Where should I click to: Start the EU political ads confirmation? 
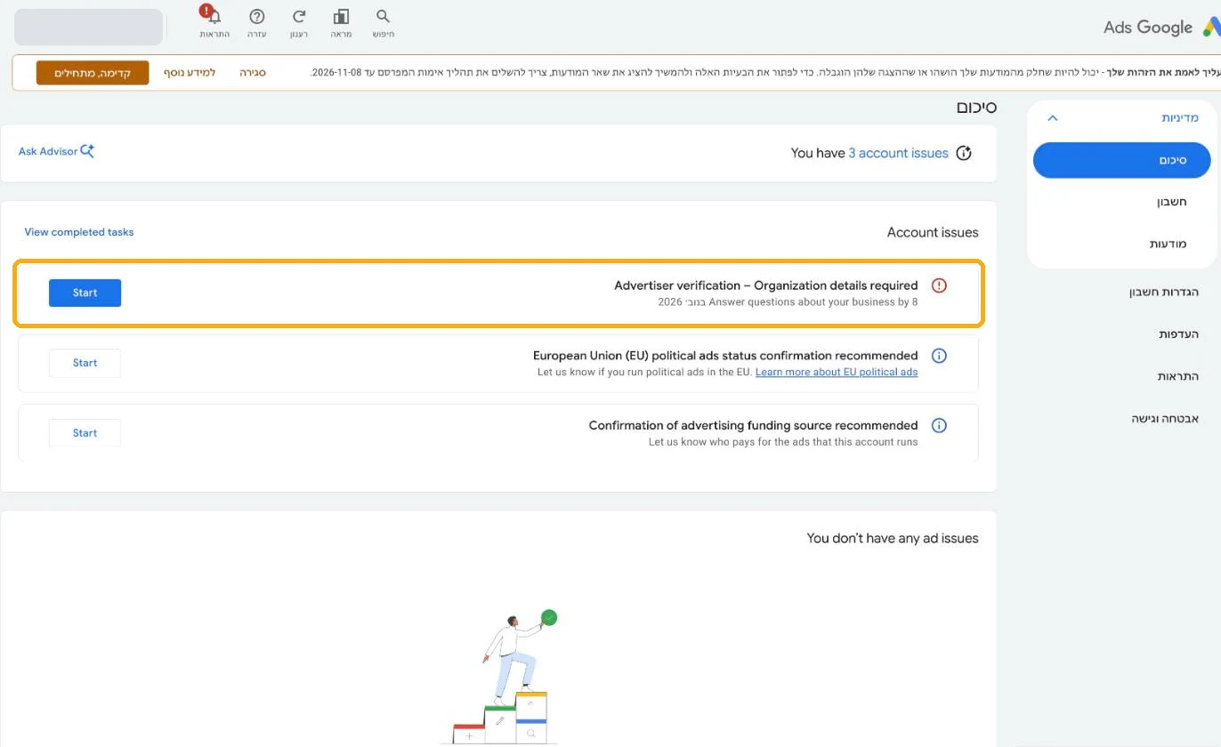pyautogui.click(x=85, y=363)
